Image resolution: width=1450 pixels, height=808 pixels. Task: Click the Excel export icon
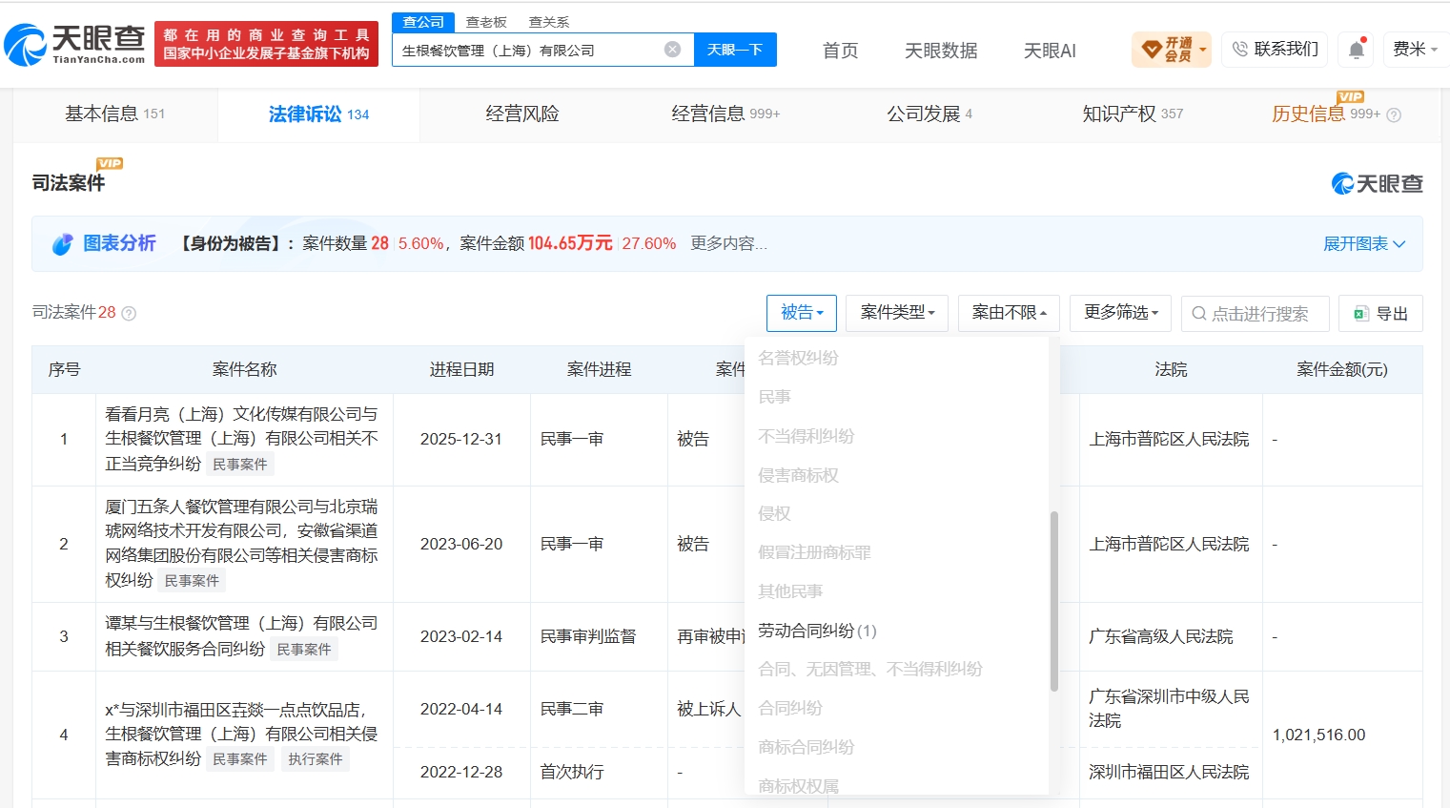click(1361, 314)
